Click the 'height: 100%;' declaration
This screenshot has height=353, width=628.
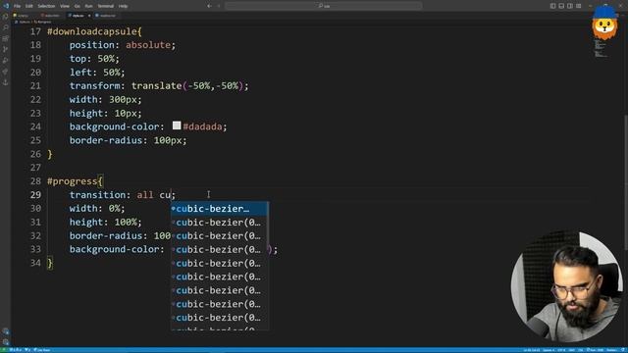click(106, 223)
